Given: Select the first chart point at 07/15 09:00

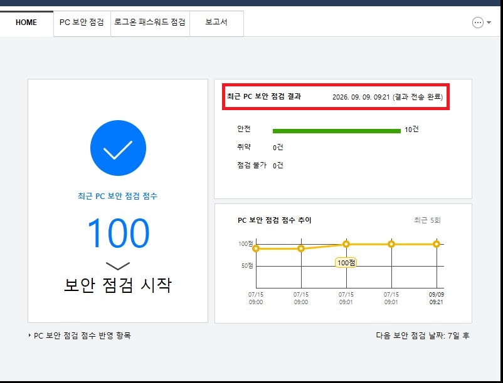Looking at the screenshot, I should click(x=256, y=248).
